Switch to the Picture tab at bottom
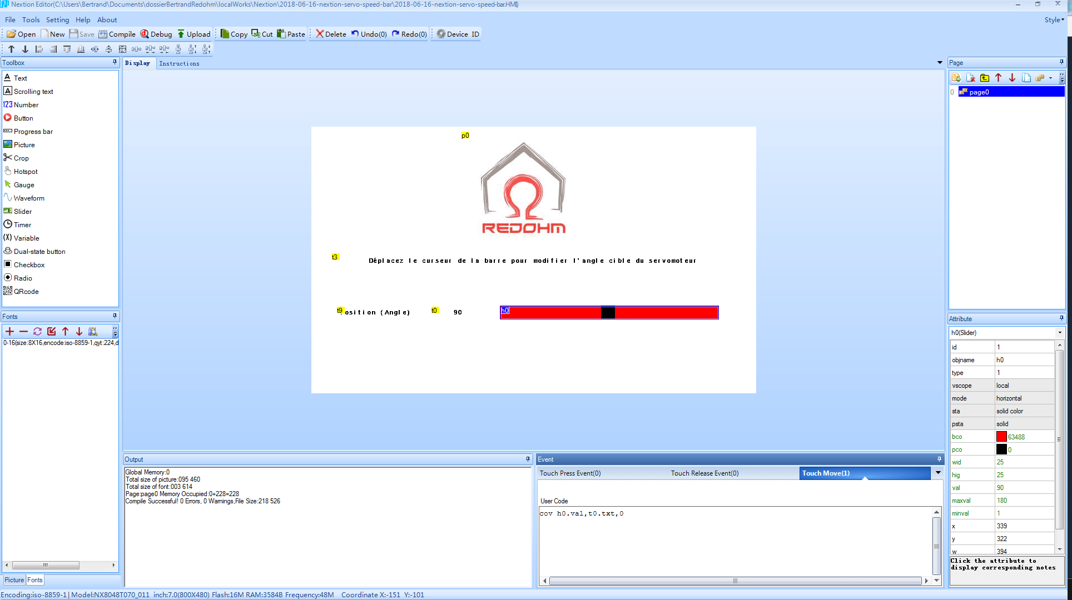The height and width of the screenshot is (600, 1072). tap(14, 580)
